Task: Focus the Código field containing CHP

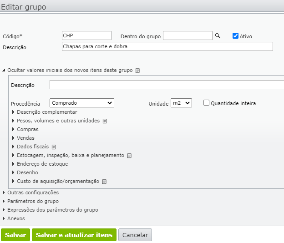Action: [x=86, y=35]
